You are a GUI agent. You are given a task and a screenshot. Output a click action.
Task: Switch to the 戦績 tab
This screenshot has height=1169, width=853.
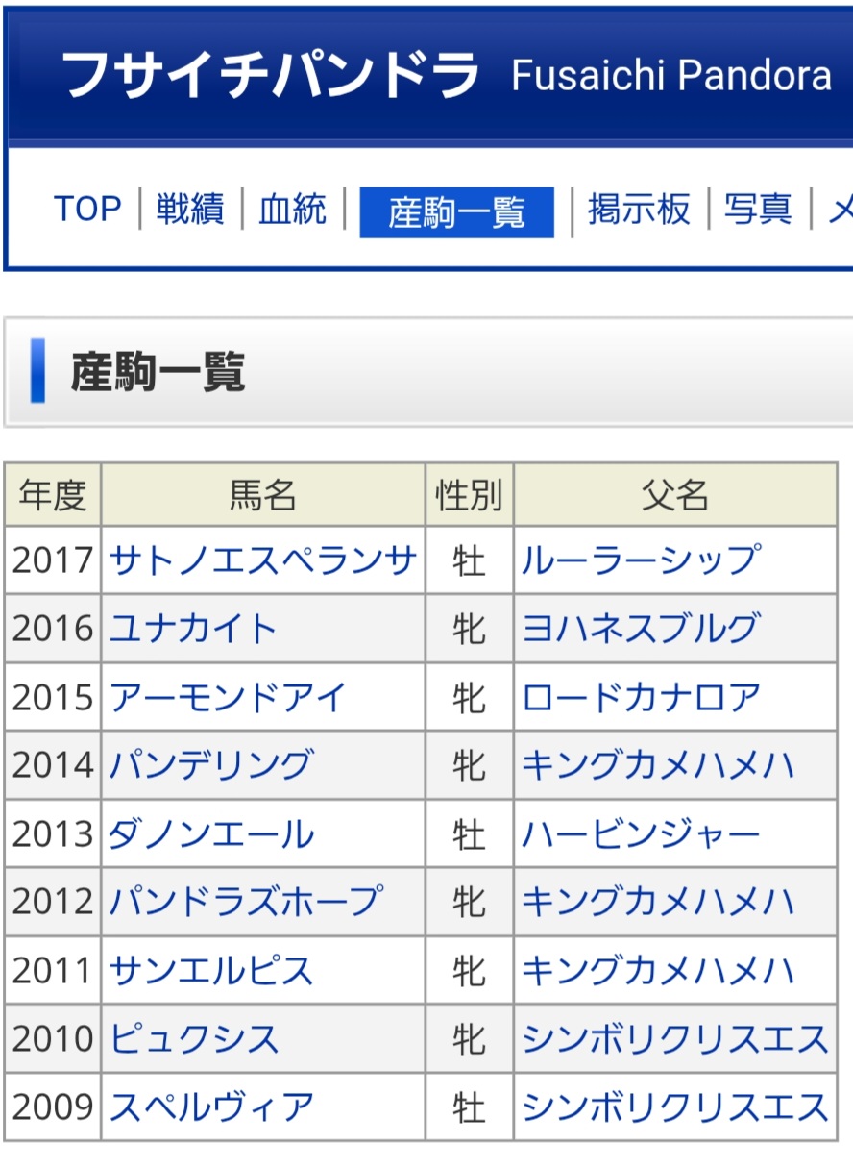(190, 210)
